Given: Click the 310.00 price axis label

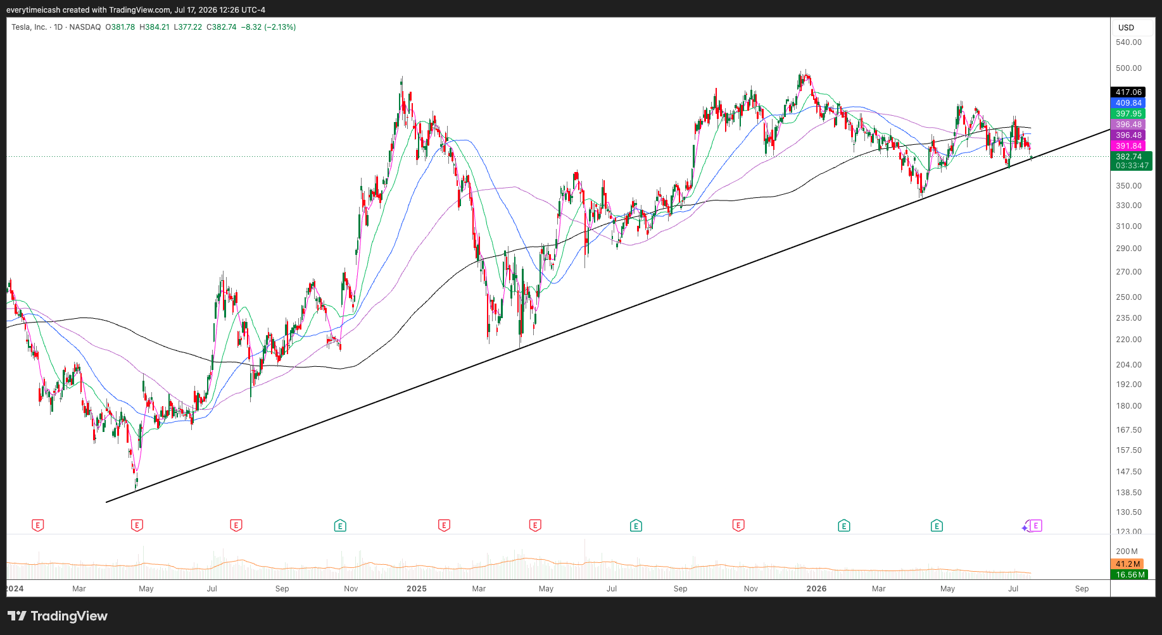Looking at the screenshot, I should [x=1128, y=226].
